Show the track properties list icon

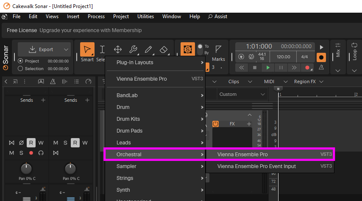[76, 81]
